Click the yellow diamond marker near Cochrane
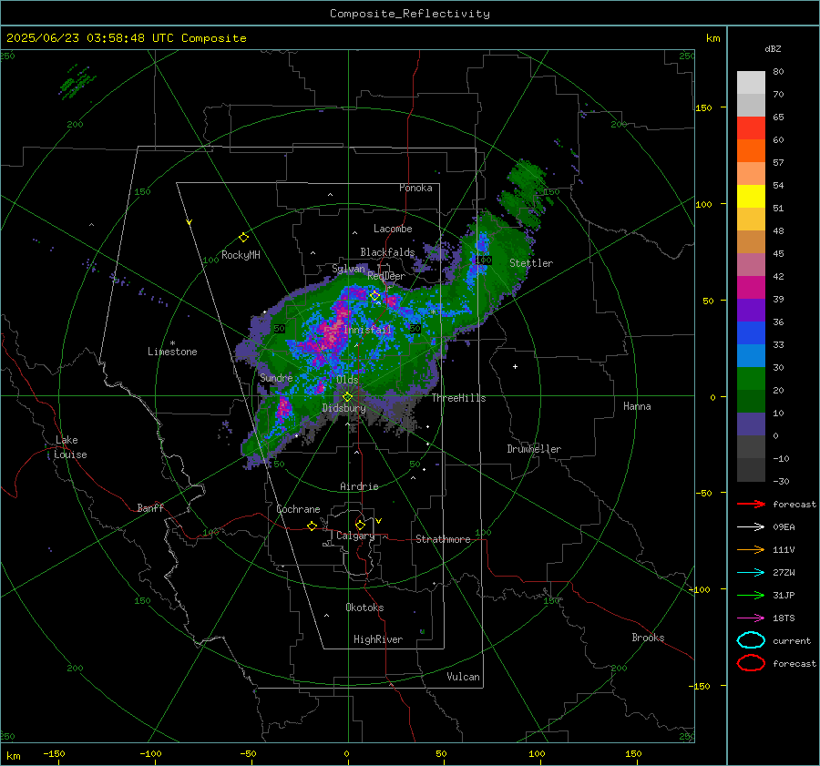Screen dimensions: 820x766 click(312, 526)
